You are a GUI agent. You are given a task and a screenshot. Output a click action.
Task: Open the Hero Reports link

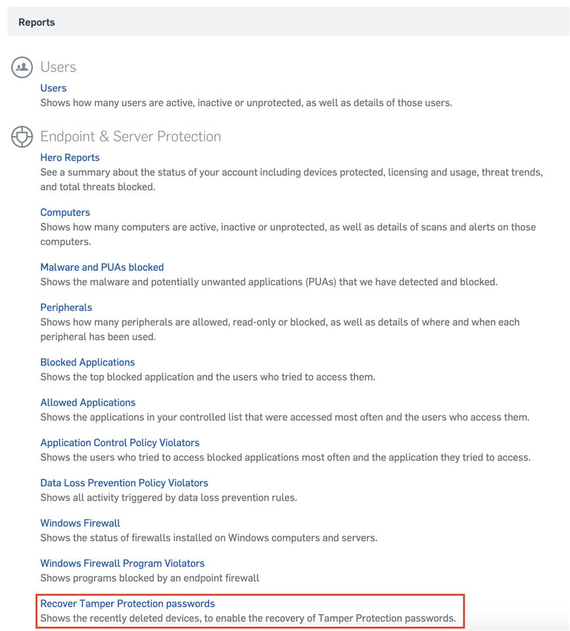pyautogui.click(x=70, y=158)
